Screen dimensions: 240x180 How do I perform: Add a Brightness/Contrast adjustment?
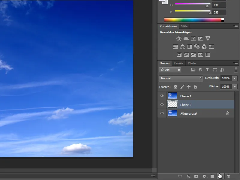click(x=179, y=38)
